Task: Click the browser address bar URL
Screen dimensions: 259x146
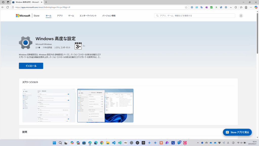Action: coord(42,7)
